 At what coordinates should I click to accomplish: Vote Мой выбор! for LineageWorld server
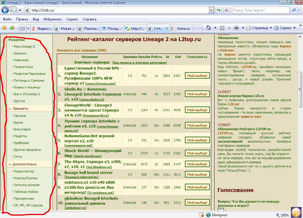(x=197, y=110)
